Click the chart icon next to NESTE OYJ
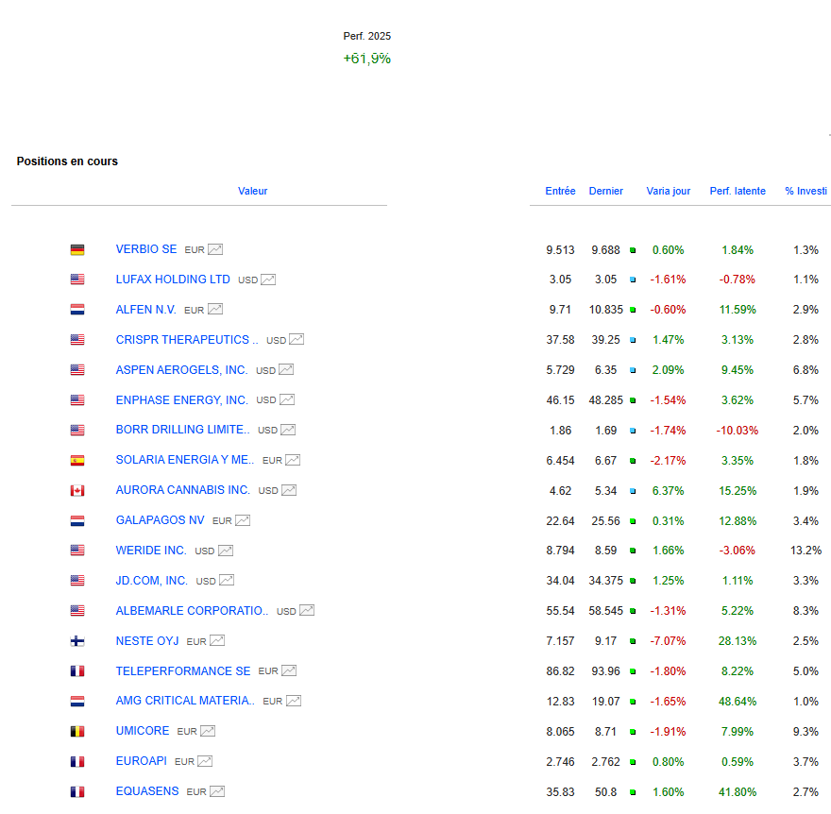831x814 pixels. point(217,640)
